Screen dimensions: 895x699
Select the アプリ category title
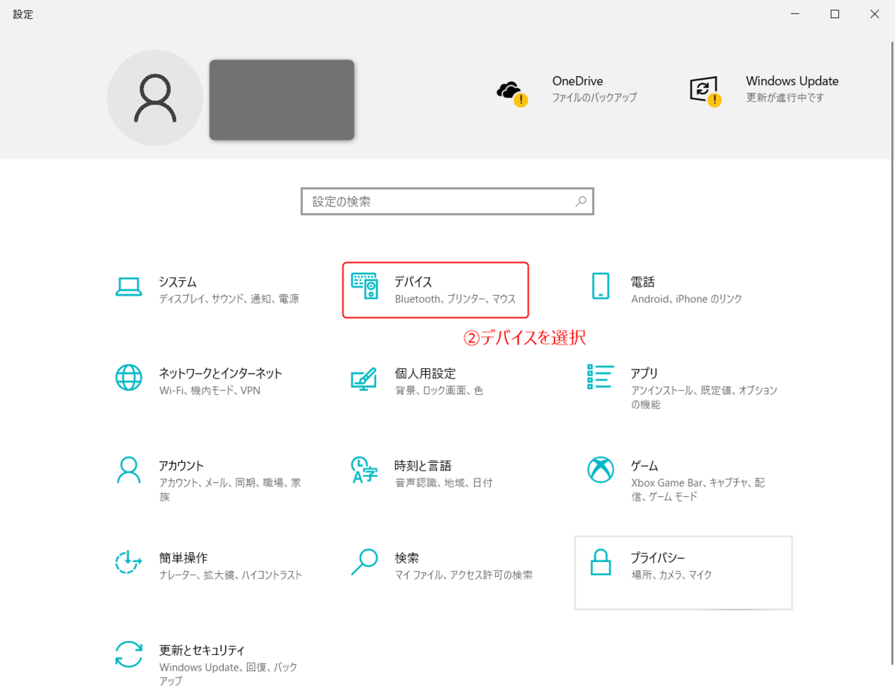644,373
